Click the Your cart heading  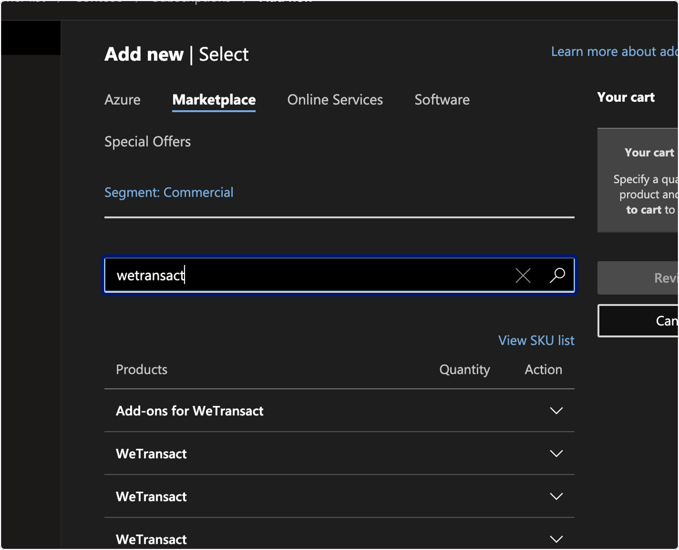point(626,97)
